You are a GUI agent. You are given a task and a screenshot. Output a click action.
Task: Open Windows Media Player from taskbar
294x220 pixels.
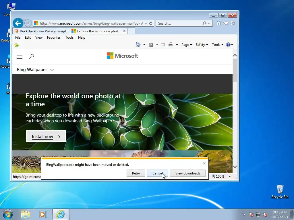(43, 215)
